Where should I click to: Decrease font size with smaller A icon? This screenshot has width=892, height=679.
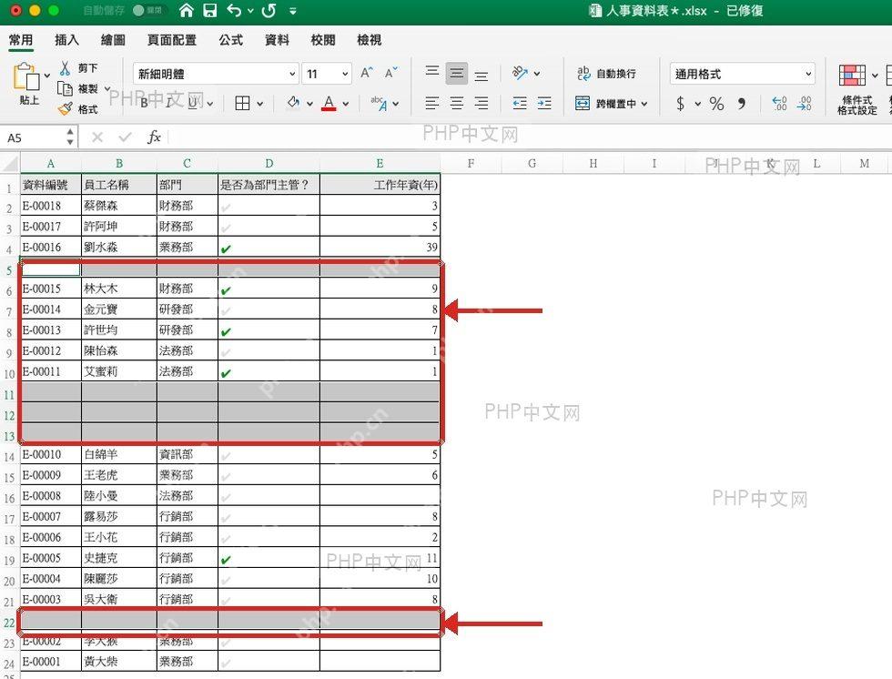pyautogui.click(x=390, y=73)
